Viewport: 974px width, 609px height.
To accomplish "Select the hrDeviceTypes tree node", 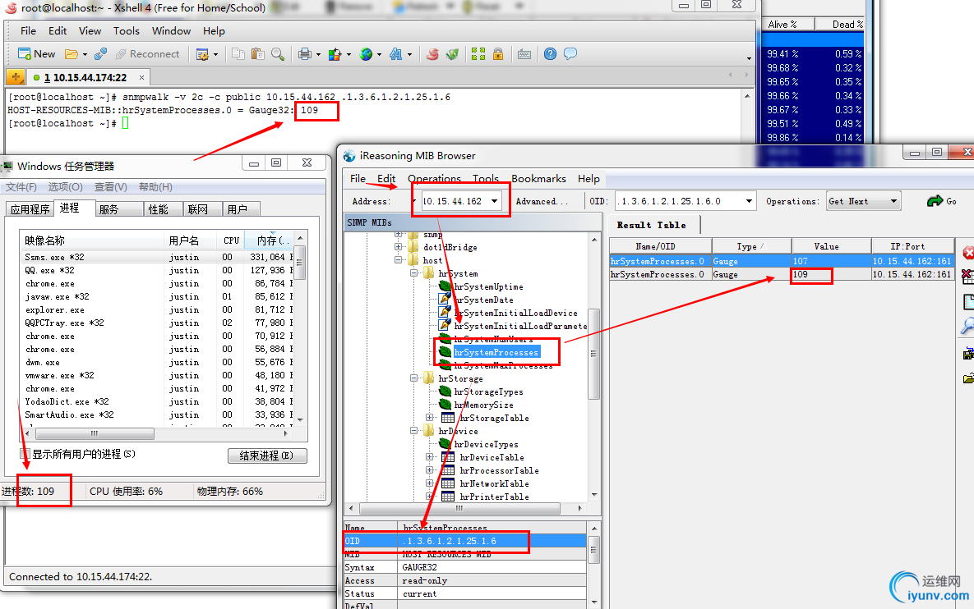I will (486, 444).
